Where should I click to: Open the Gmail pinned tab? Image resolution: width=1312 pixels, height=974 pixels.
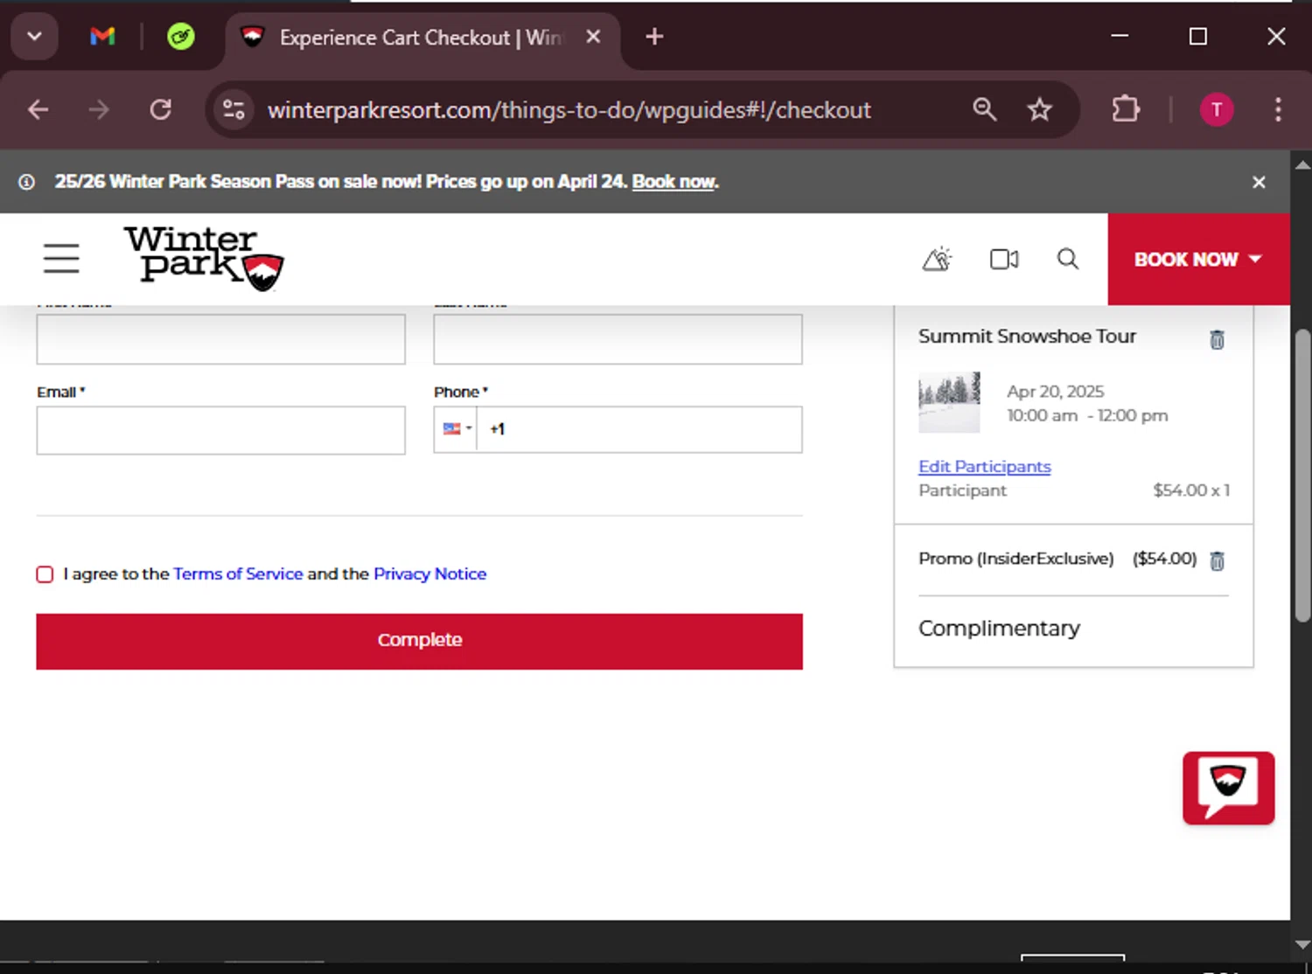(102, 37)
